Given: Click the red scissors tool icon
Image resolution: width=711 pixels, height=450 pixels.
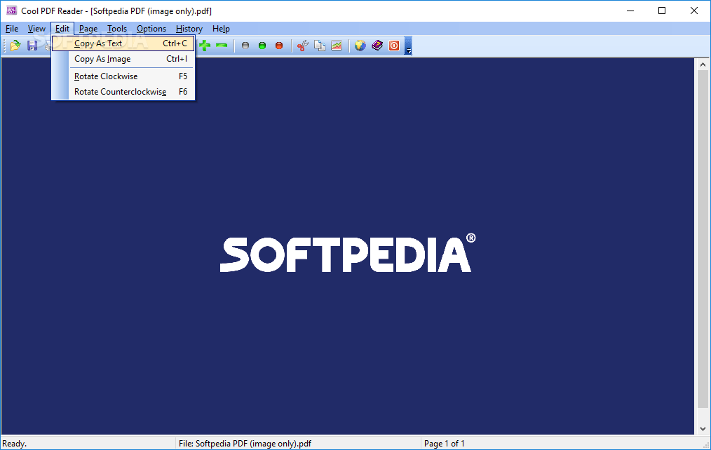Looking at the screenshot, I should click(302, 46).
